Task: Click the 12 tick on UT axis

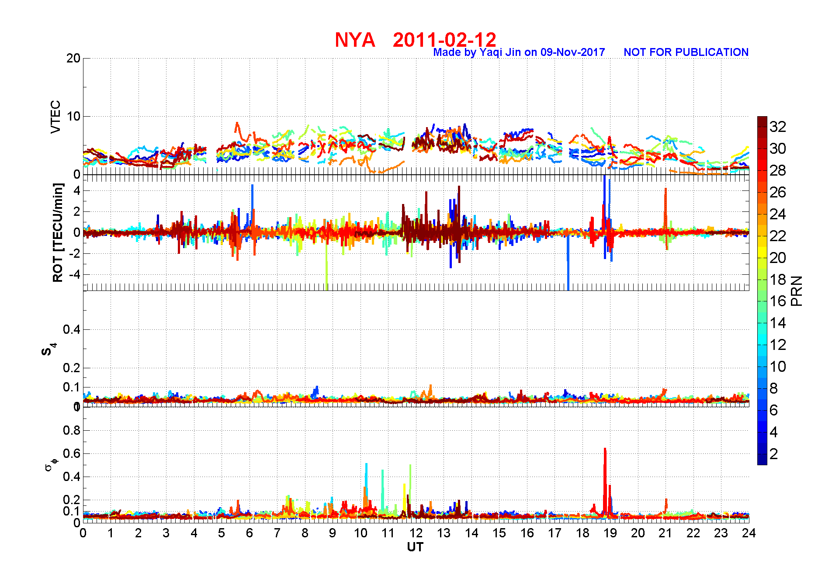Action: (416, 533)
